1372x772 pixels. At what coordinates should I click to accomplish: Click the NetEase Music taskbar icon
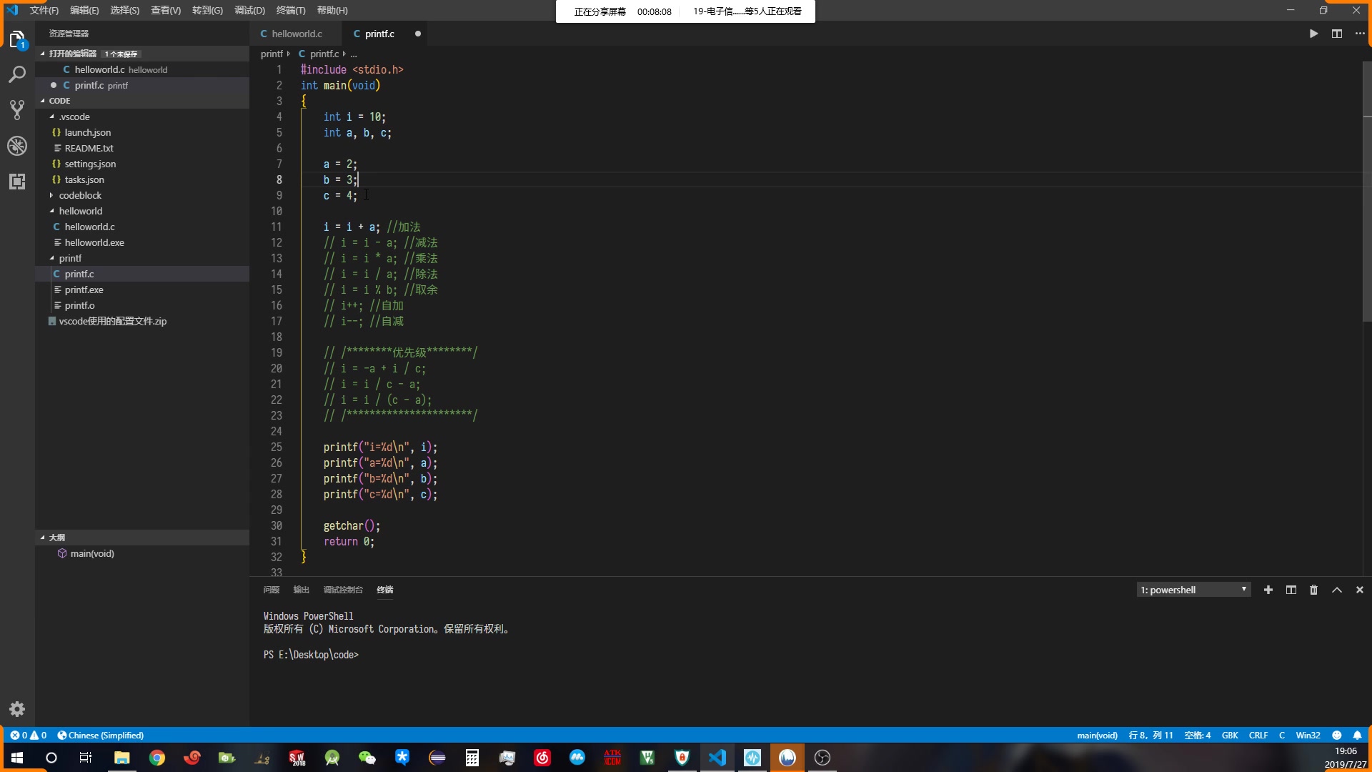click(542, 758)
